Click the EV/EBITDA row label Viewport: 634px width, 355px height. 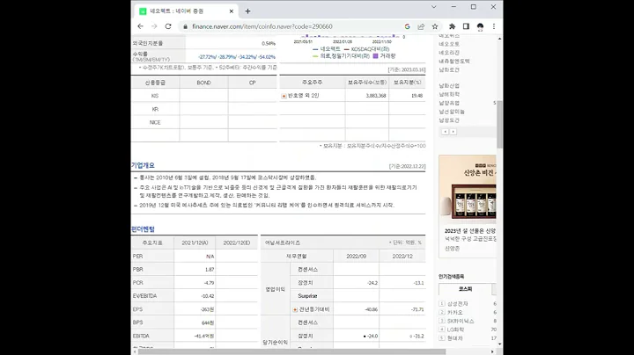[144, 296]
